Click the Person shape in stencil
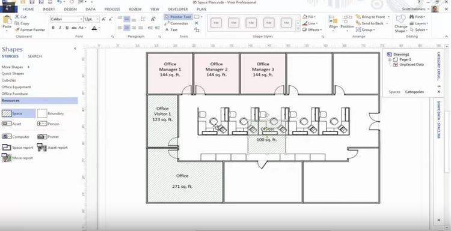The width and height of the screenshot is (451, 231). point(48,124)
